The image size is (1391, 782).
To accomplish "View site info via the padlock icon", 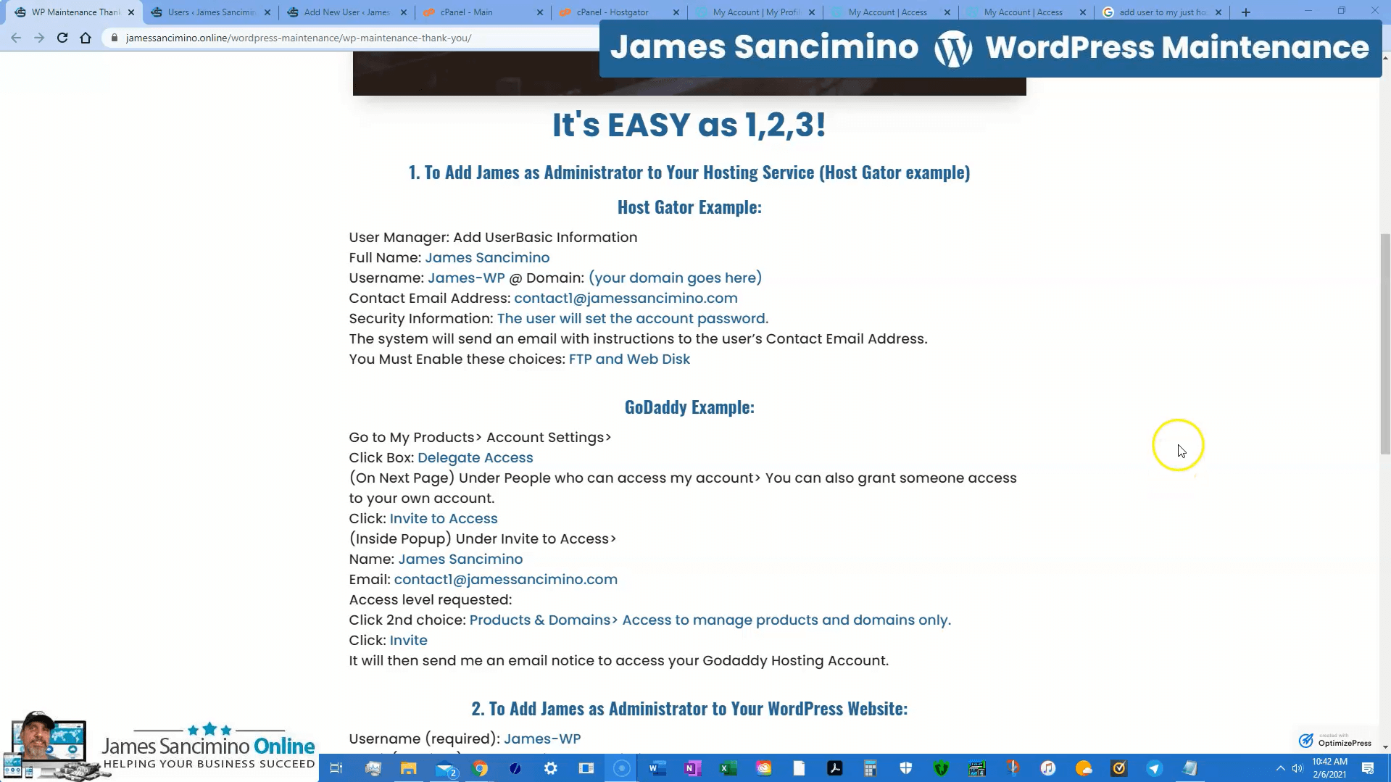I will [114, 38].
